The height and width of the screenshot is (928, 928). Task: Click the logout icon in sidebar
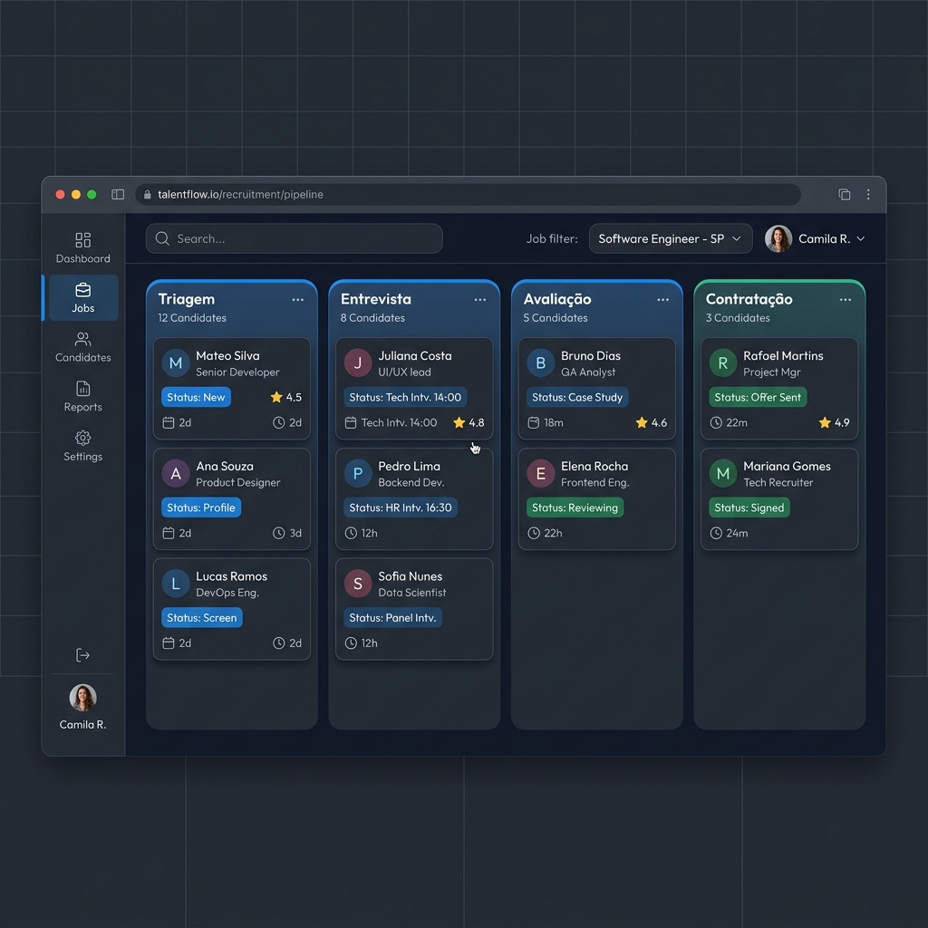pyautogui.click(x=82, y=655)
